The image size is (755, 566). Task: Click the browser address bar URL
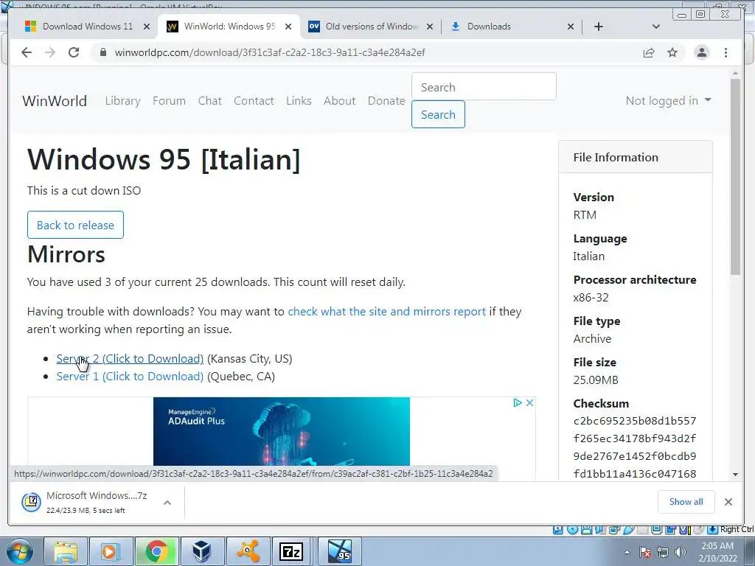click(x=270, y=52)
